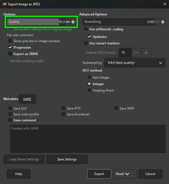The height and width of the screenshot is (184, 169).
Task: Click the Smoothing plus icon
Action: [163, 22]
